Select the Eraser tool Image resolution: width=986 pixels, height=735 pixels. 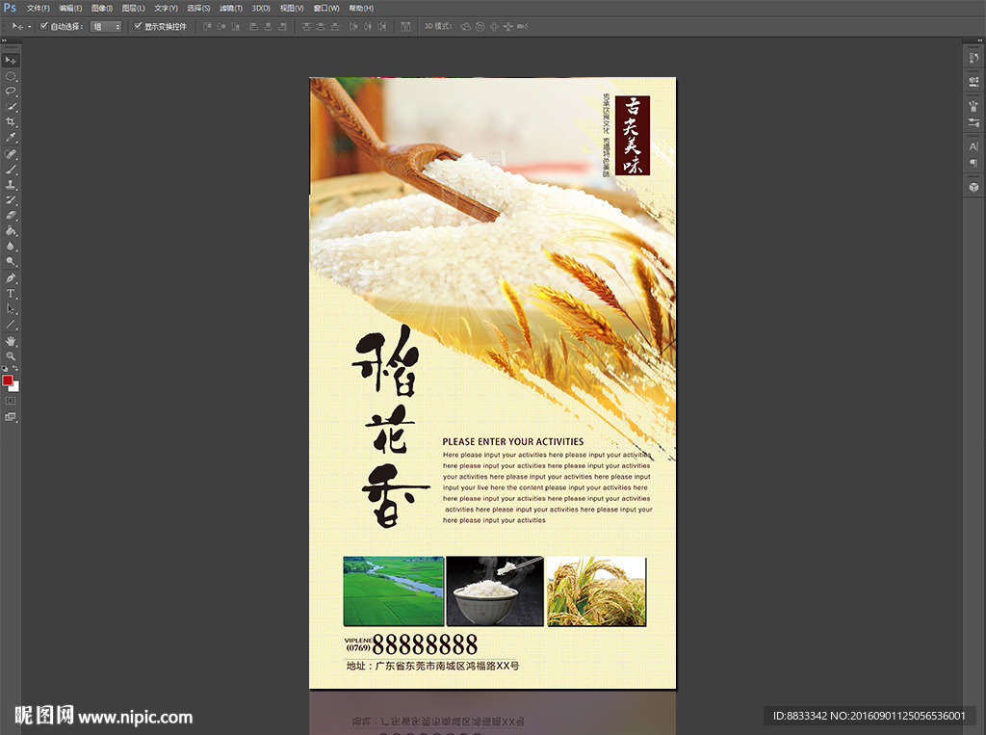(12, 215)
